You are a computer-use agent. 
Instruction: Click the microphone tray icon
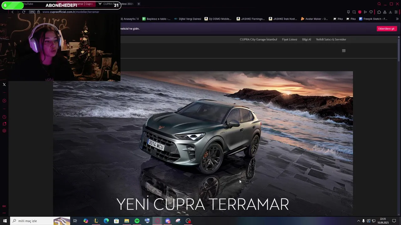[x=363, y=221]
